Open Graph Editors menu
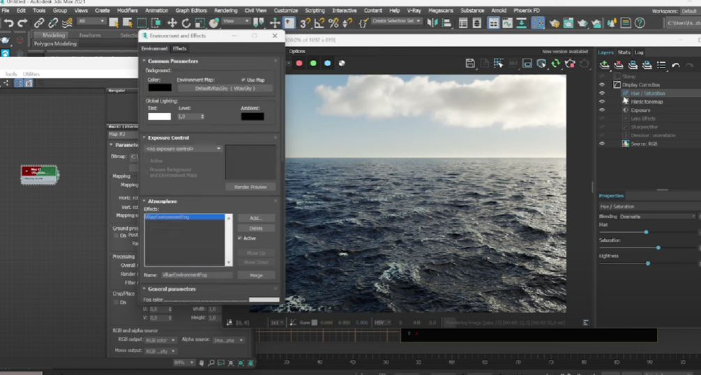 pyautogui.click(x=190, y=10)
